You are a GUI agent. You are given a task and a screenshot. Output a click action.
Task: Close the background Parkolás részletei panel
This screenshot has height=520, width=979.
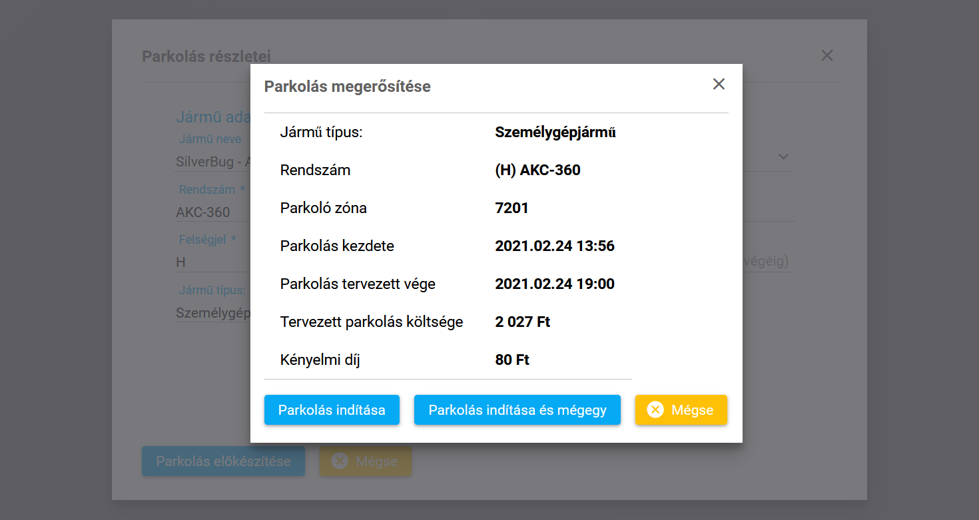(x=826, y=56)
